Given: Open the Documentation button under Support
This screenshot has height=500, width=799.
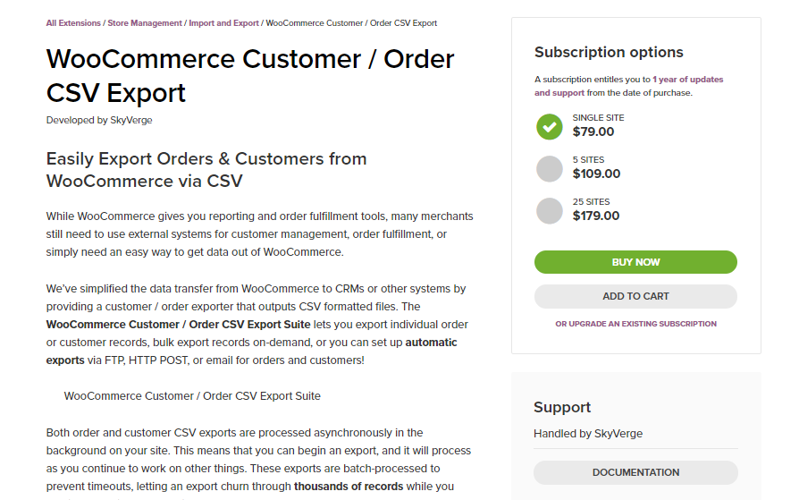Looking at the screenshot, I should pyautogui.click(x=635, y=472).
